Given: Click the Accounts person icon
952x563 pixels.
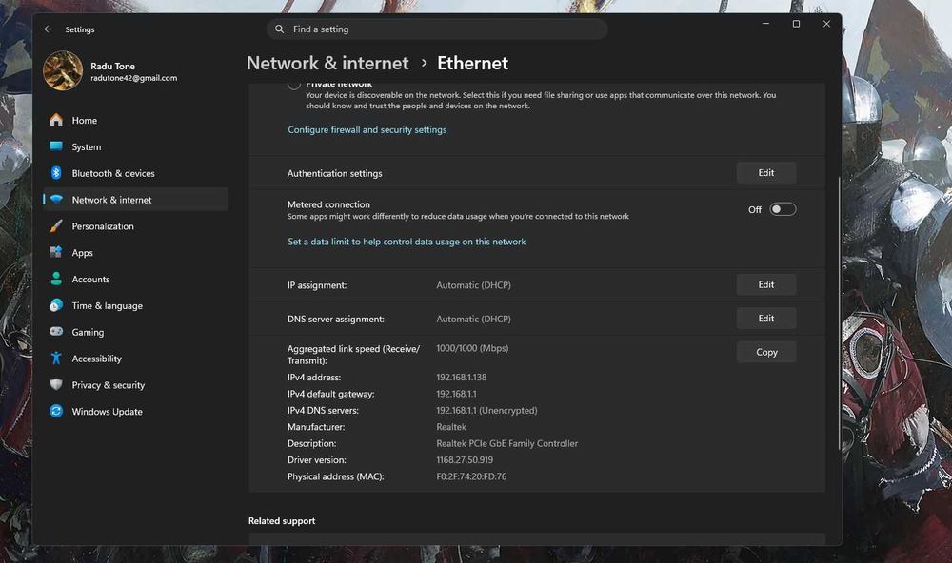Looking at the screenshot, I should point(56,279).
